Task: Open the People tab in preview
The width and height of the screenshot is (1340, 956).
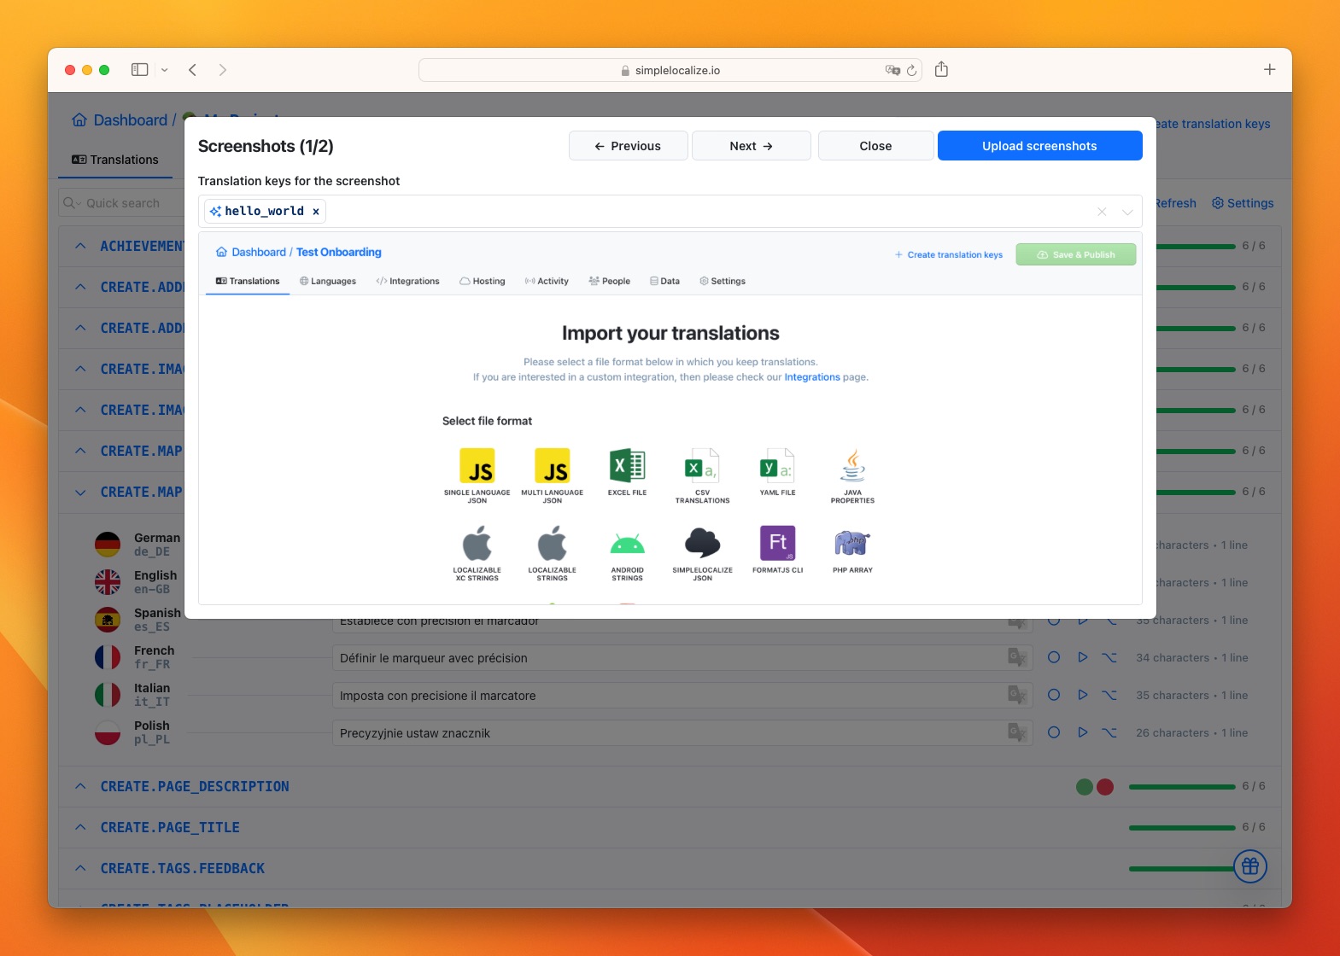Action: (609, 281)
